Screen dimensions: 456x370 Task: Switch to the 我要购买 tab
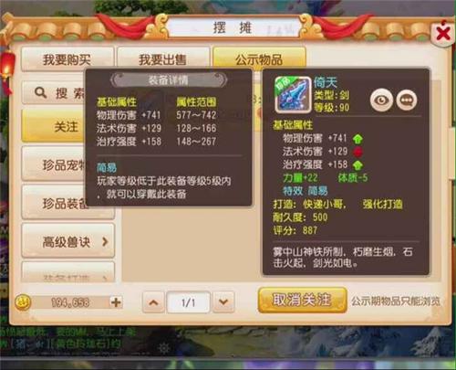(67, 59)
